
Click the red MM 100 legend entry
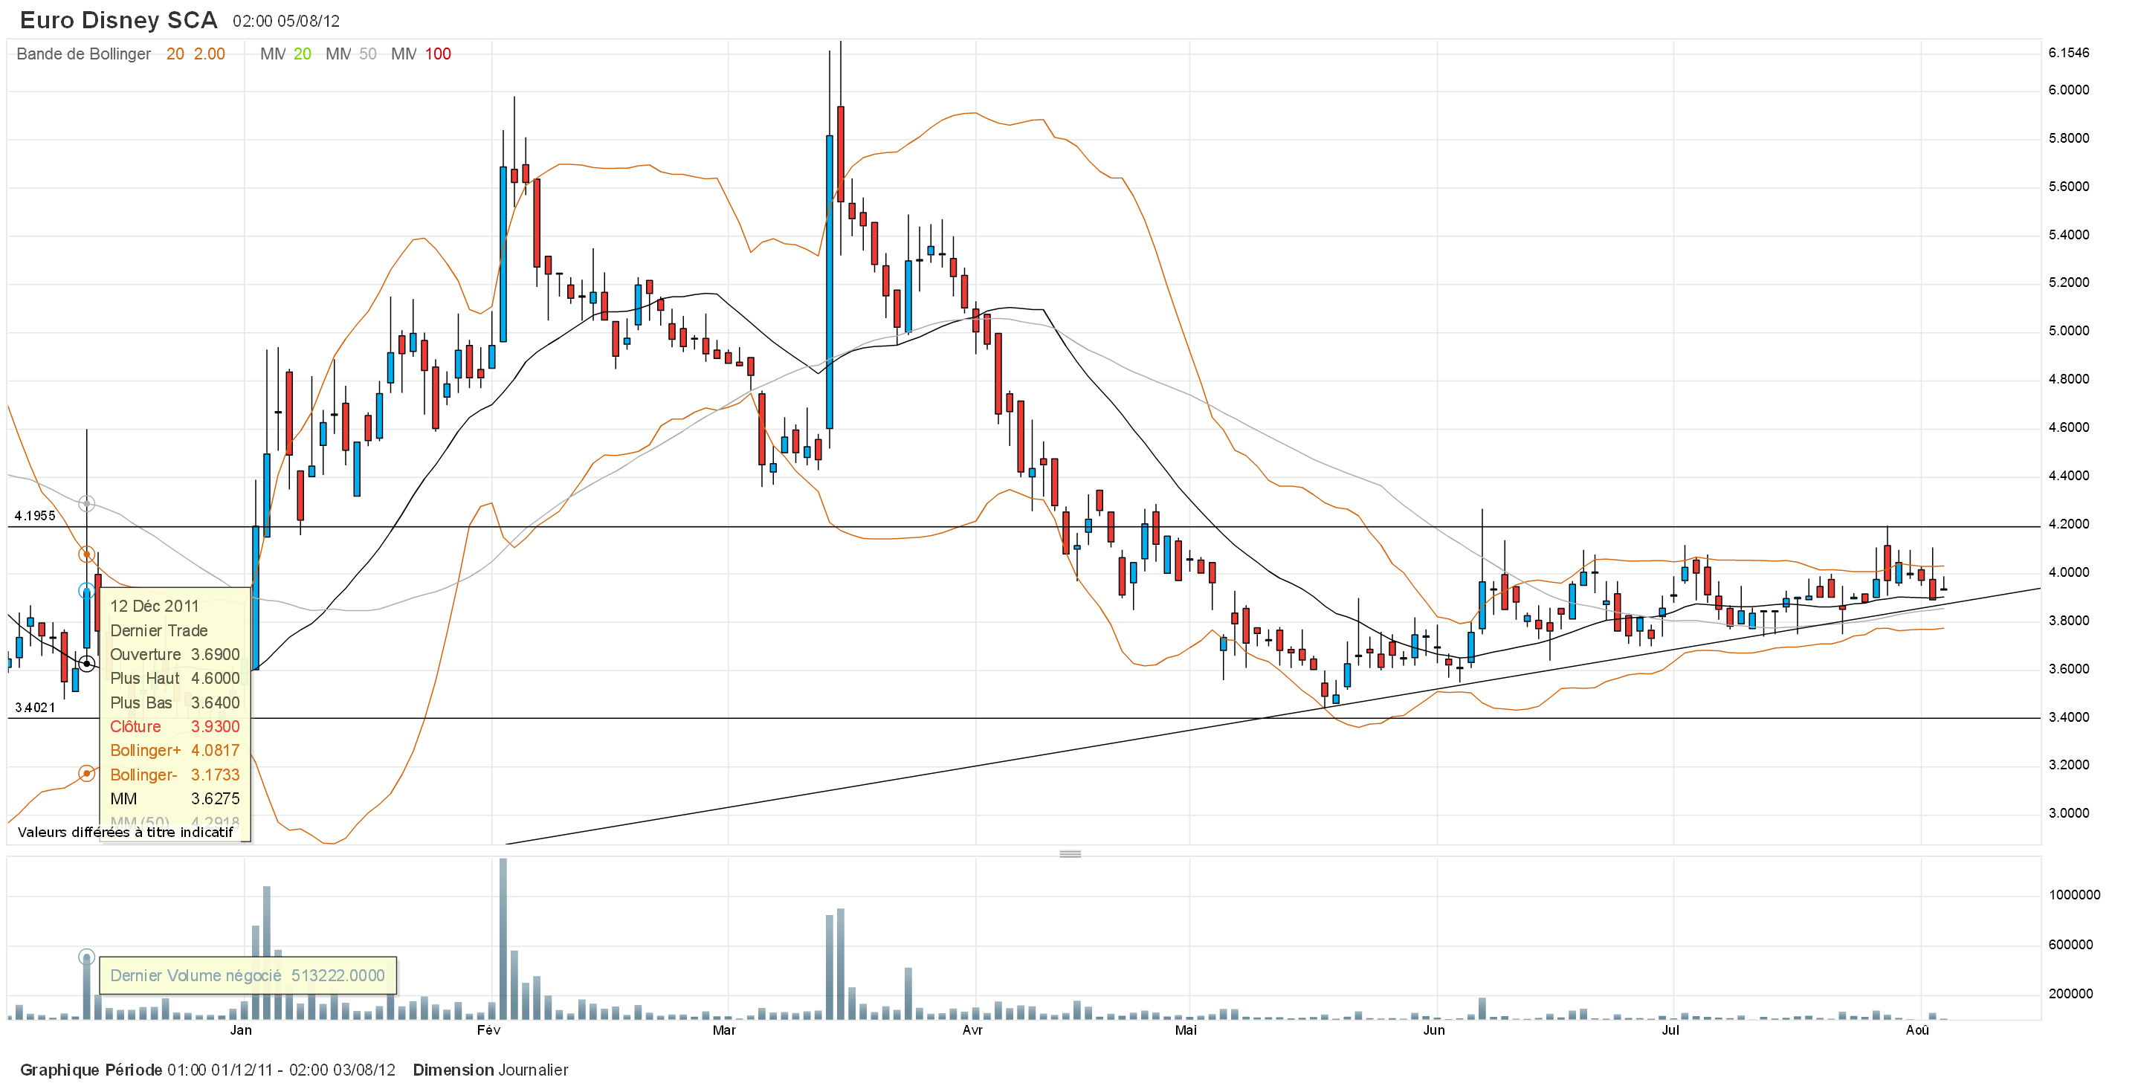click(x=421, y=54)
